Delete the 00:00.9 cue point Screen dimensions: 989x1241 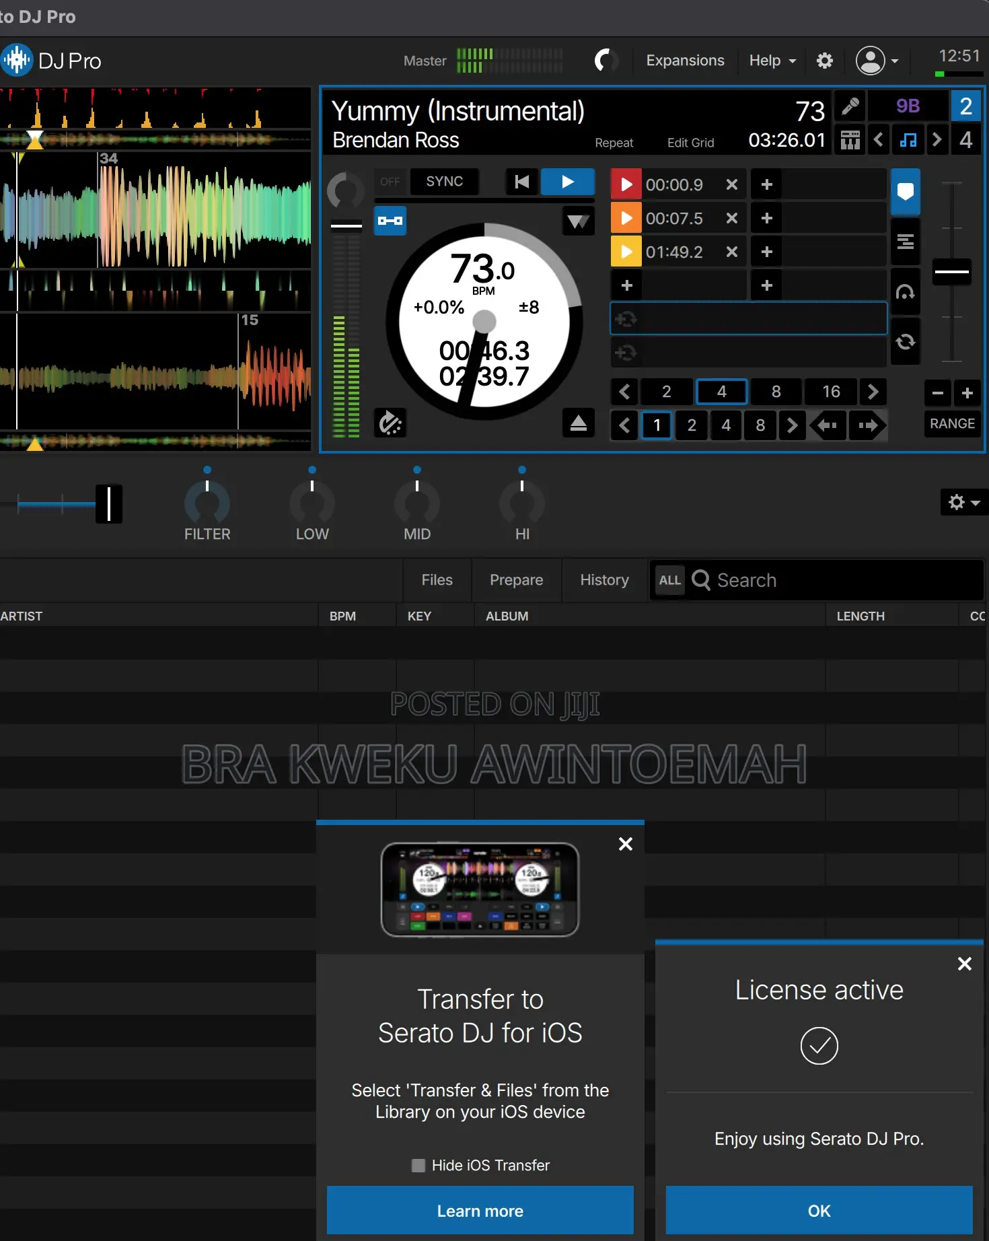pyautogui.click(x=732, y=184)
